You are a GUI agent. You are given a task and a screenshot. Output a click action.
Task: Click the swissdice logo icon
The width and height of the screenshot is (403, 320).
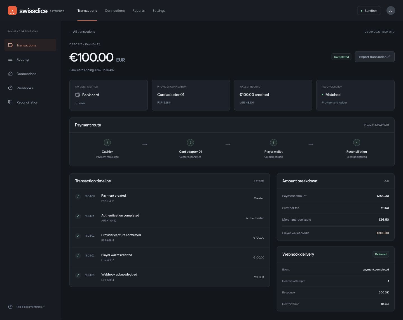12,11
